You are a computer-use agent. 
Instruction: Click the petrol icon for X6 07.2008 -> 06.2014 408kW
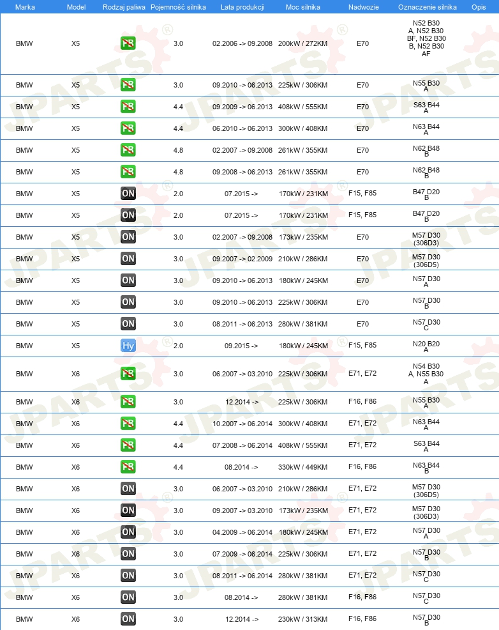pos(128,445)
